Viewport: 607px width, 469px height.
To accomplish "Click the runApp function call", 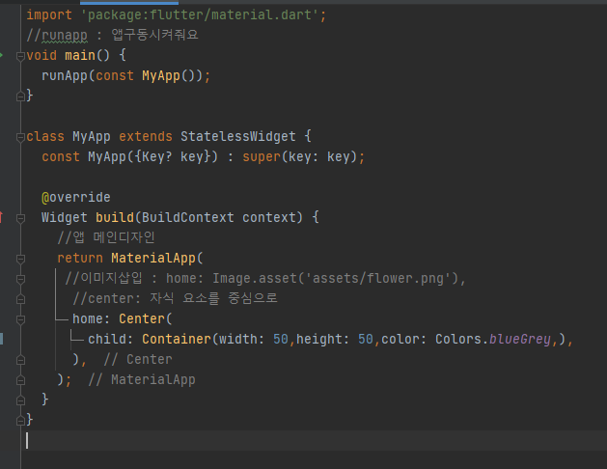I will pos(65,76).
